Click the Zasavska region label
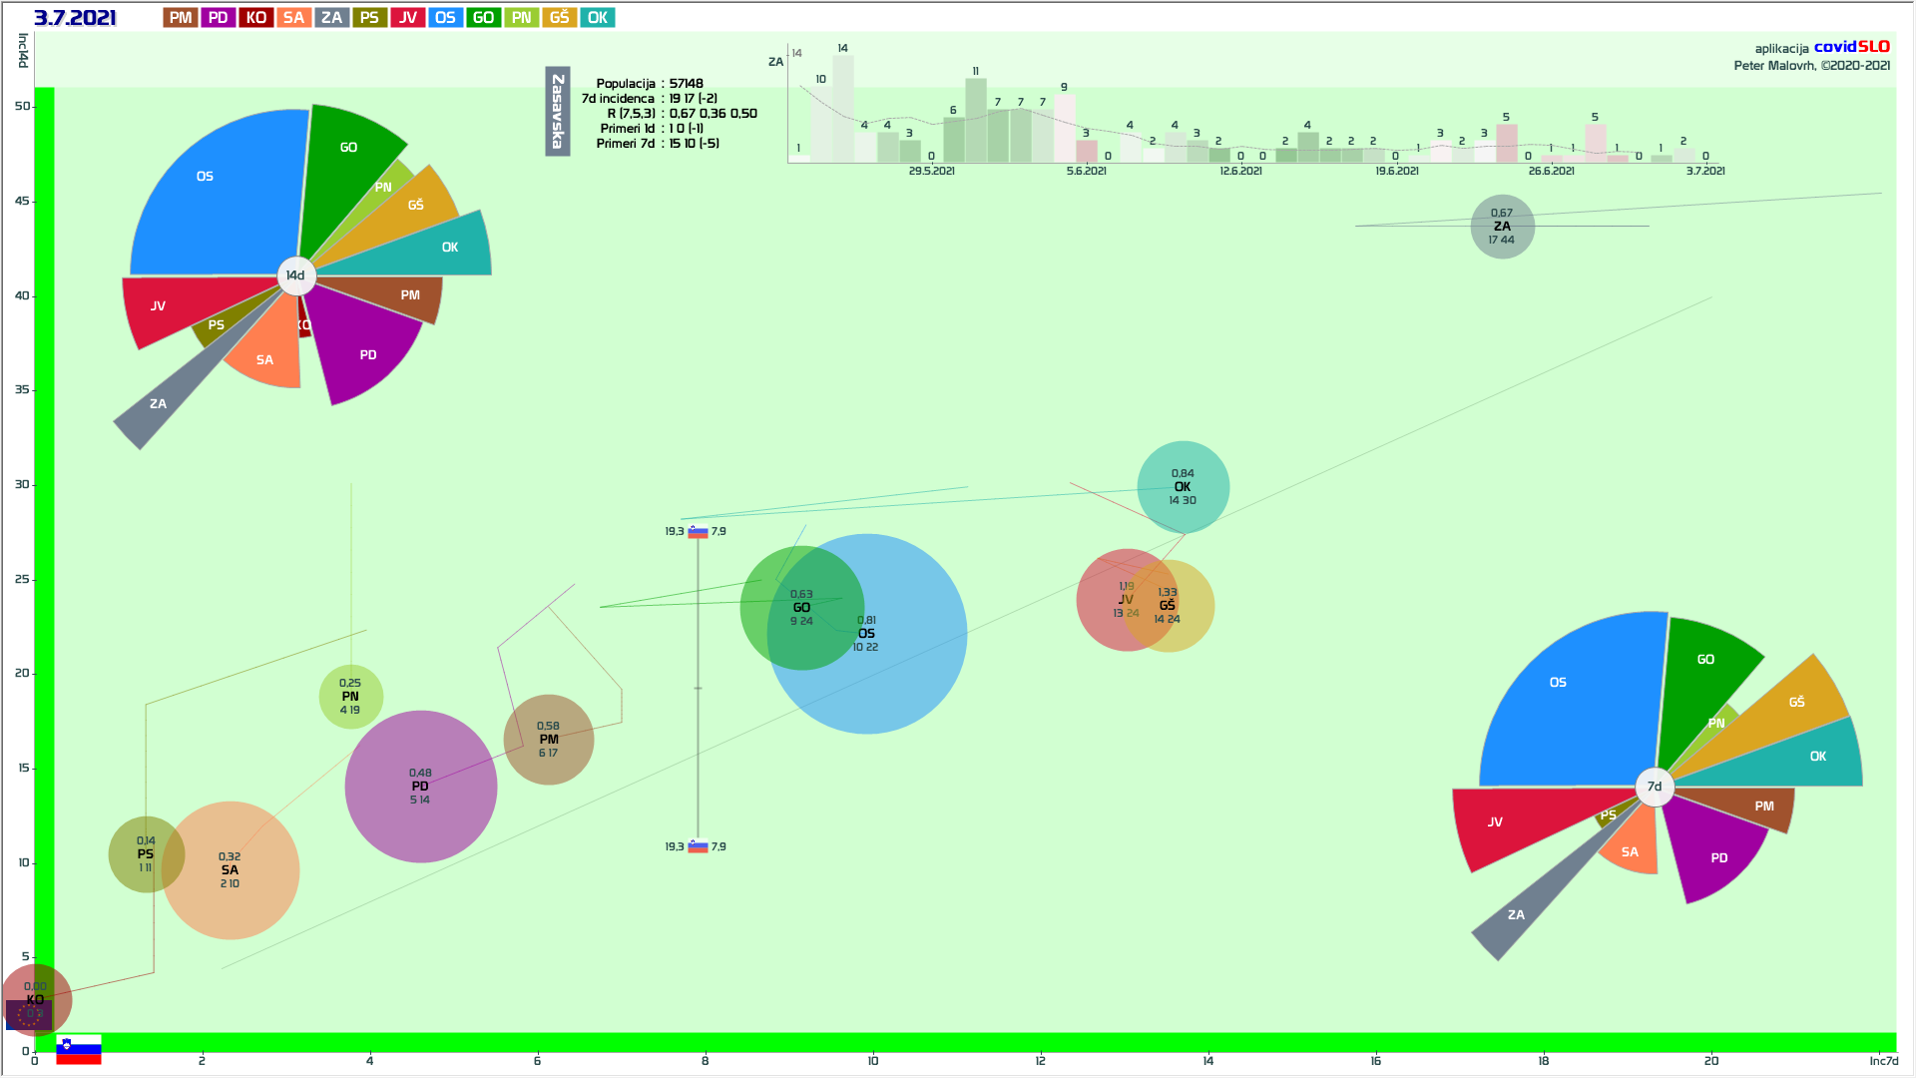1916x1078 pixels. 558,111
